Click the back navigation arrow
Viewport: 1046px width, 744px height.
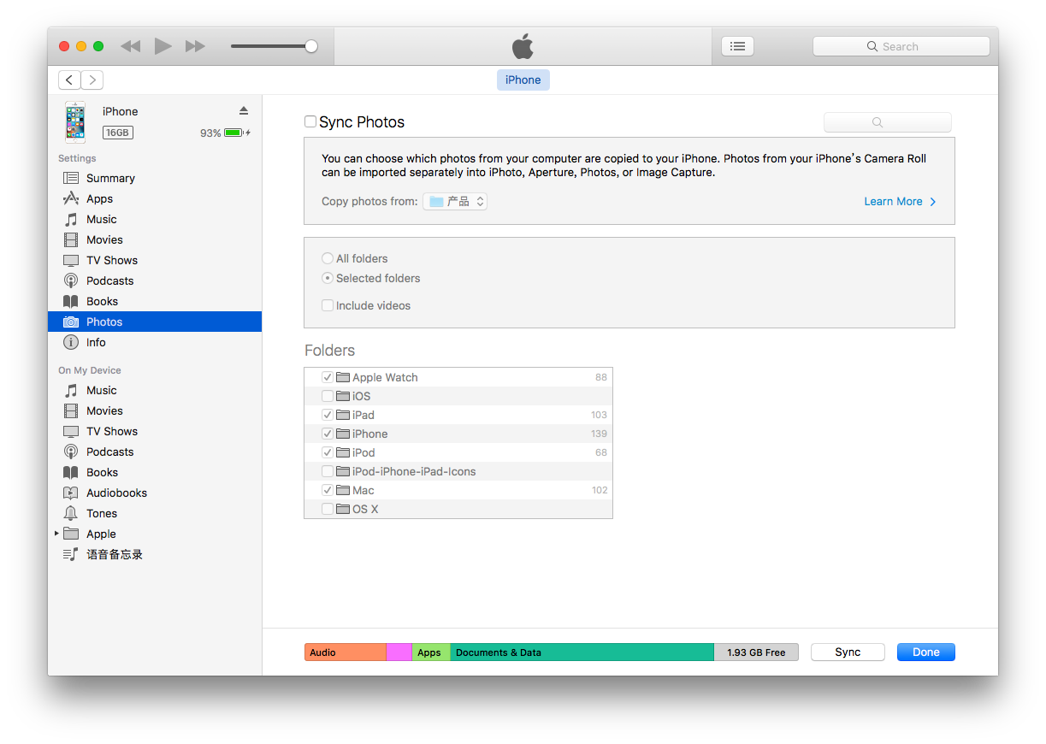pos(69,80)
